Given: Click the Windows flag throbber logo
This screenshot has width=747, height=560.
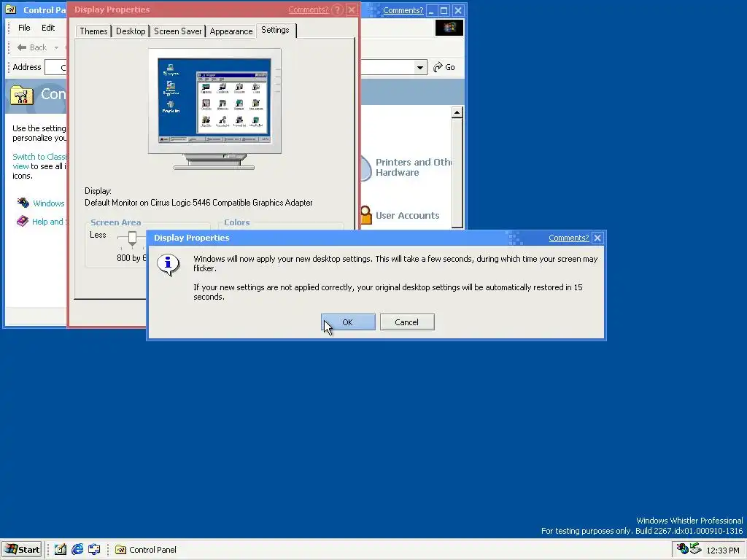Looking at the screenshot, I should (x=449, y=28).
